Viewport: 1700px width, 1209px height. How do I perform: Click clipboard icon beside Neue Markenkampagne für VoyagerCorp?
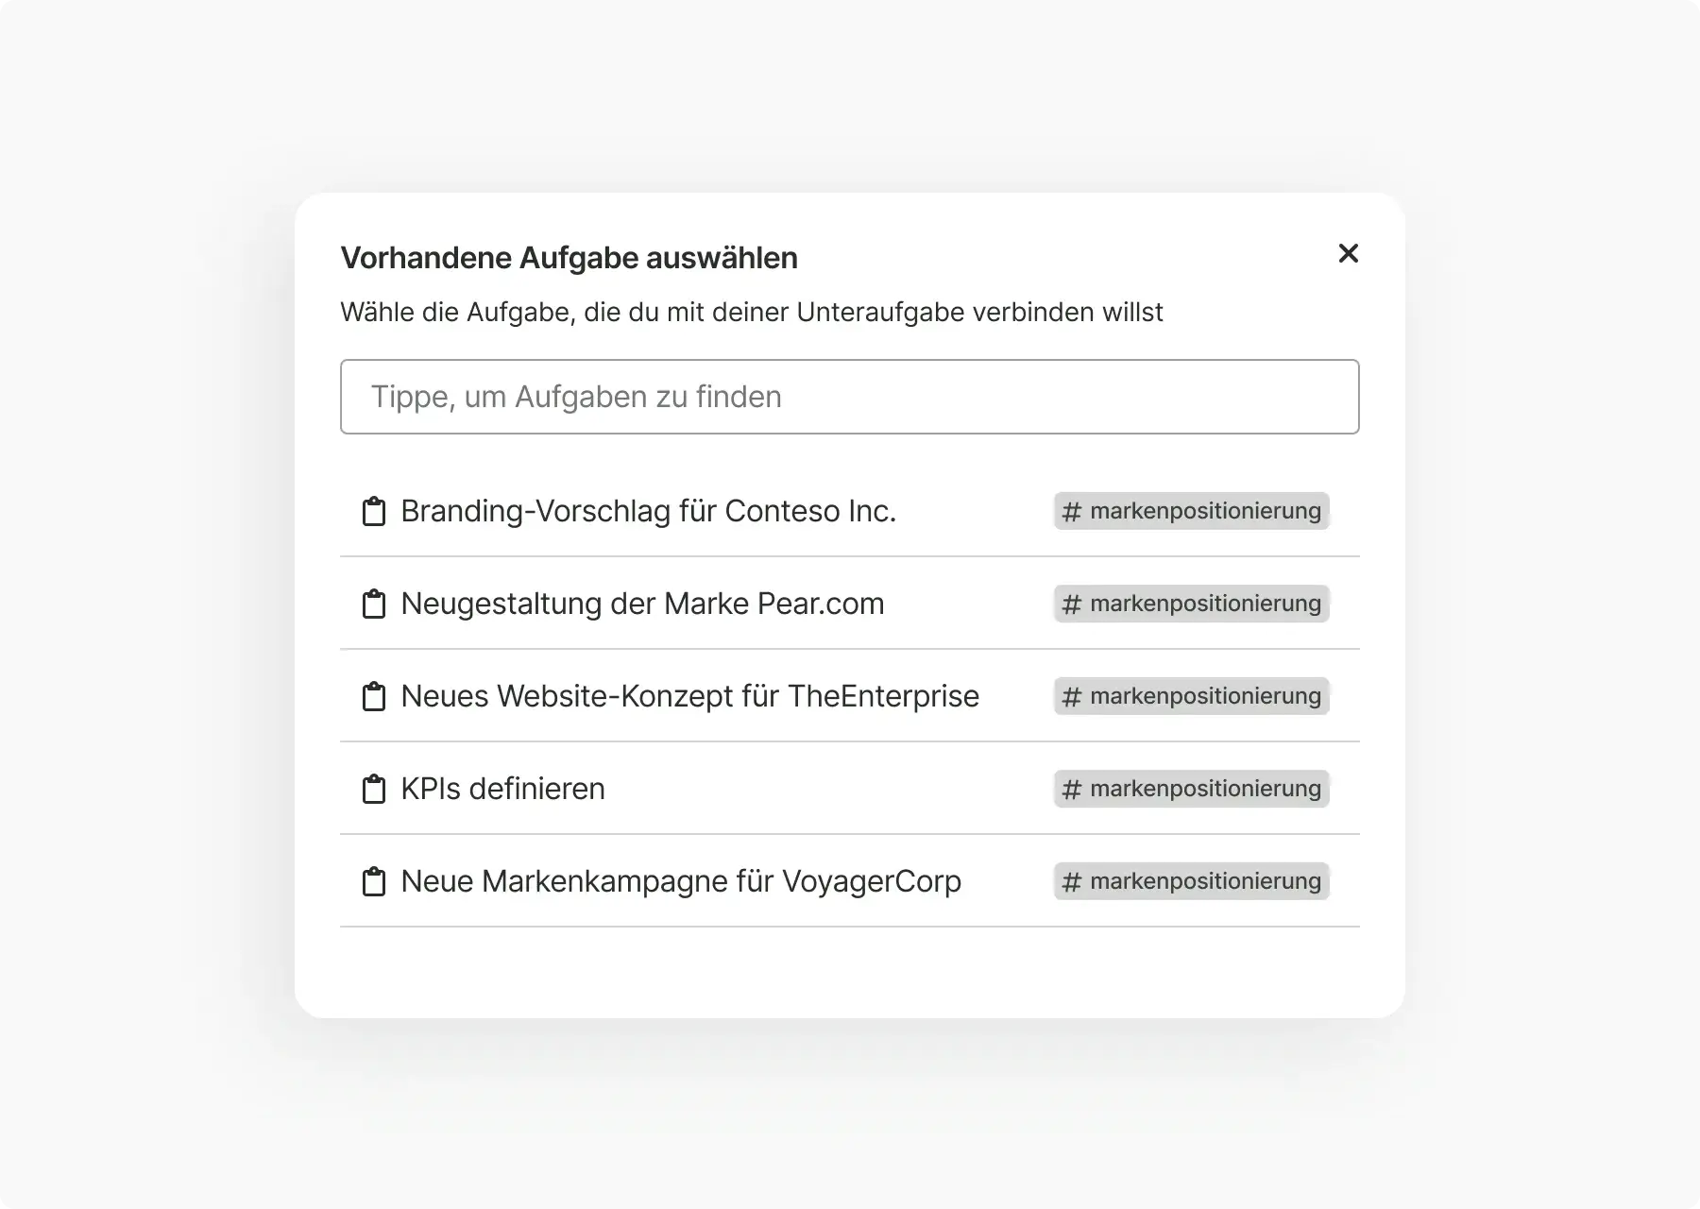pyautogui.click(x=374, y=882)
